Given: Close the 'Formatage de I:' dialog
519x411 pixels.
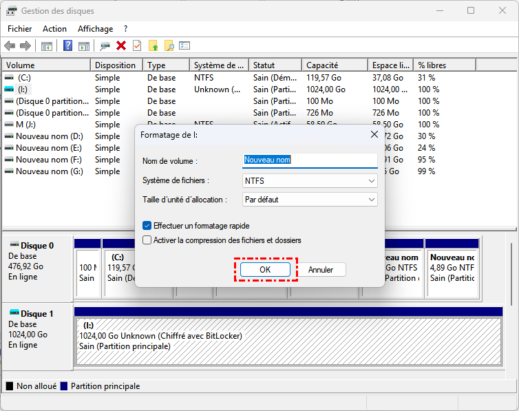Looking at the screenshot, I should pyautogui.click(x=374, y=134).
